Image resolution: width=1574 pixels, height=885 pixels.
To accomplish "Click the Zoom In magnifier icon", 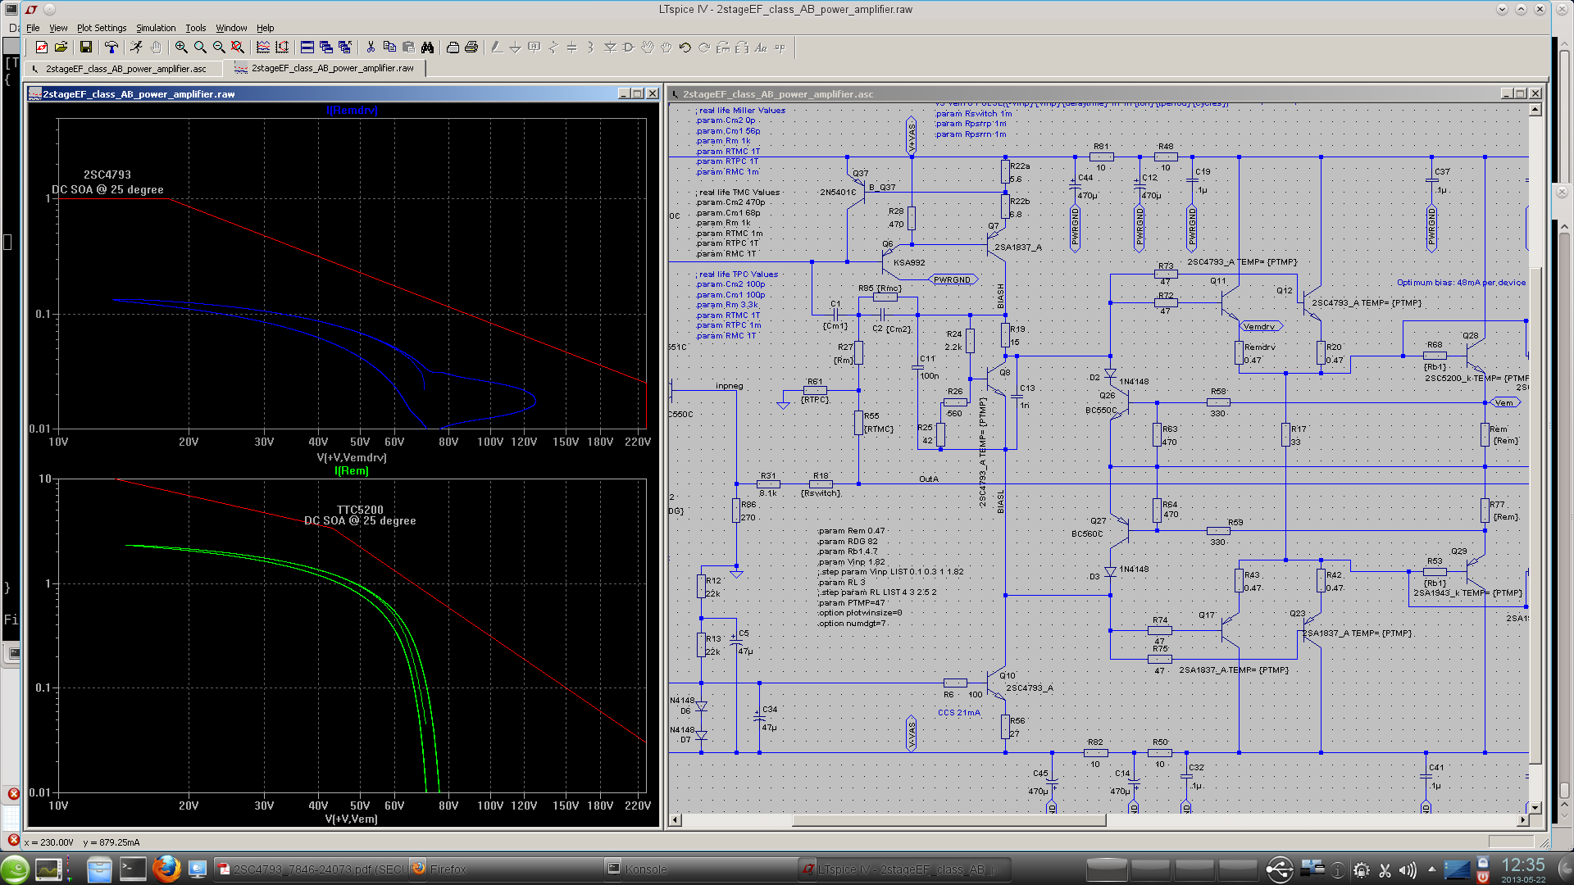I will (x=181, y=48).
